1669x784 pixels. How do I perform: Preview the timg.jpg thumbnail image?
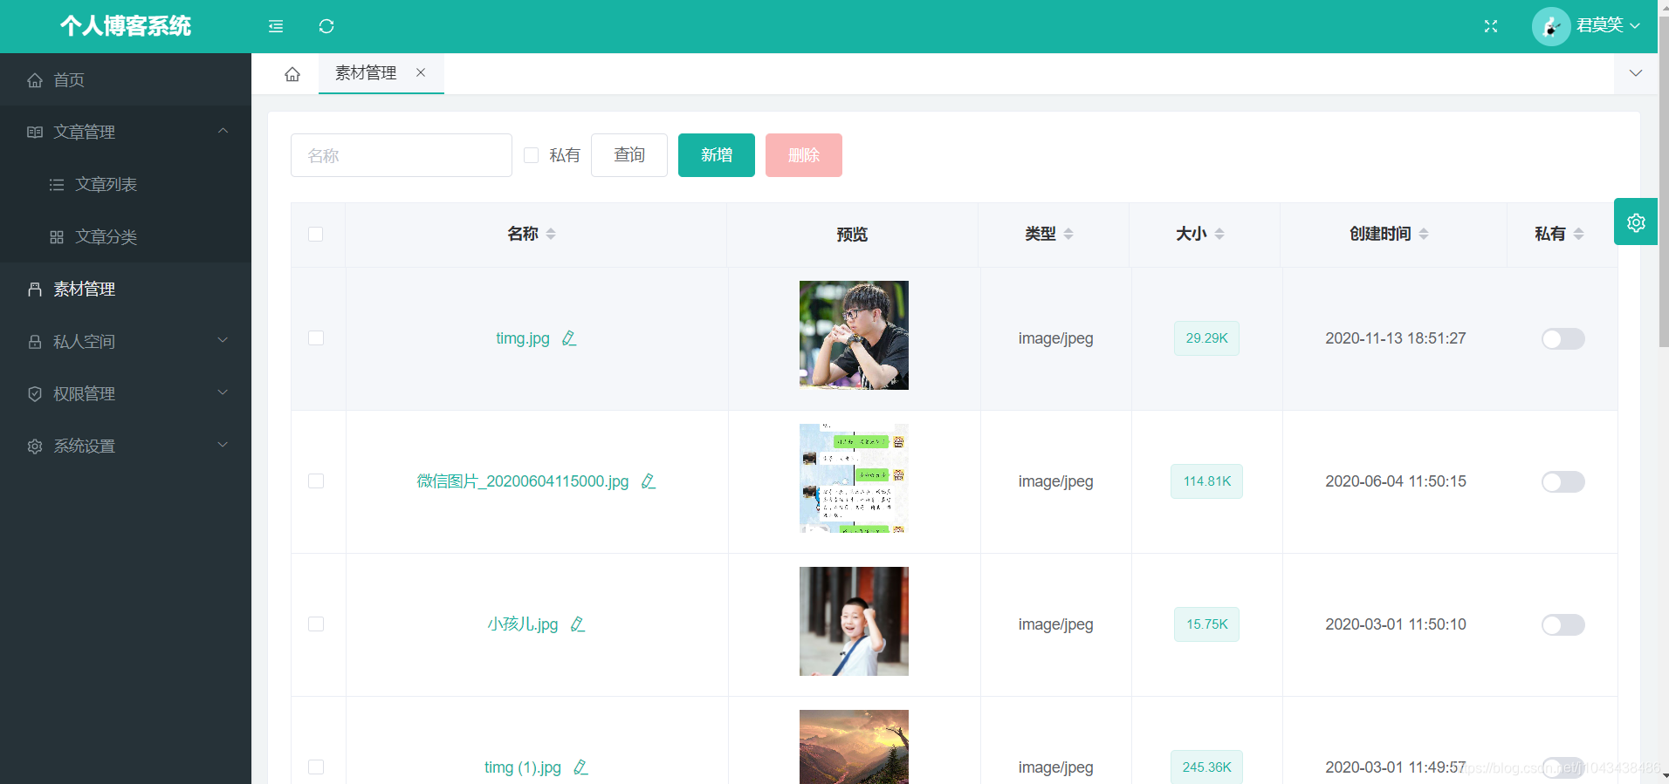pyautogui.click(x=854, y=335)
